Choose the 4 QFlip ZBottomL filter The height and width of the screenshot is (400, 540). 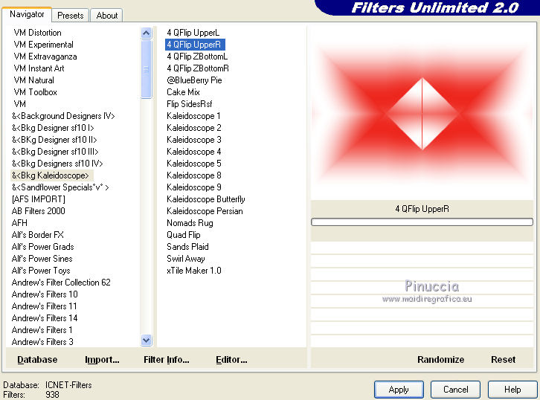point(197,57)
